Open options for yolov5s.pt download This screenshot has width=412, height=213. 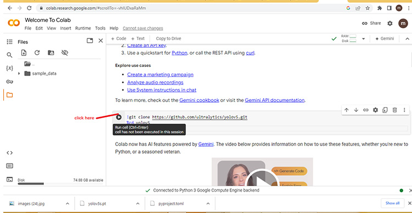click(138, 204)
